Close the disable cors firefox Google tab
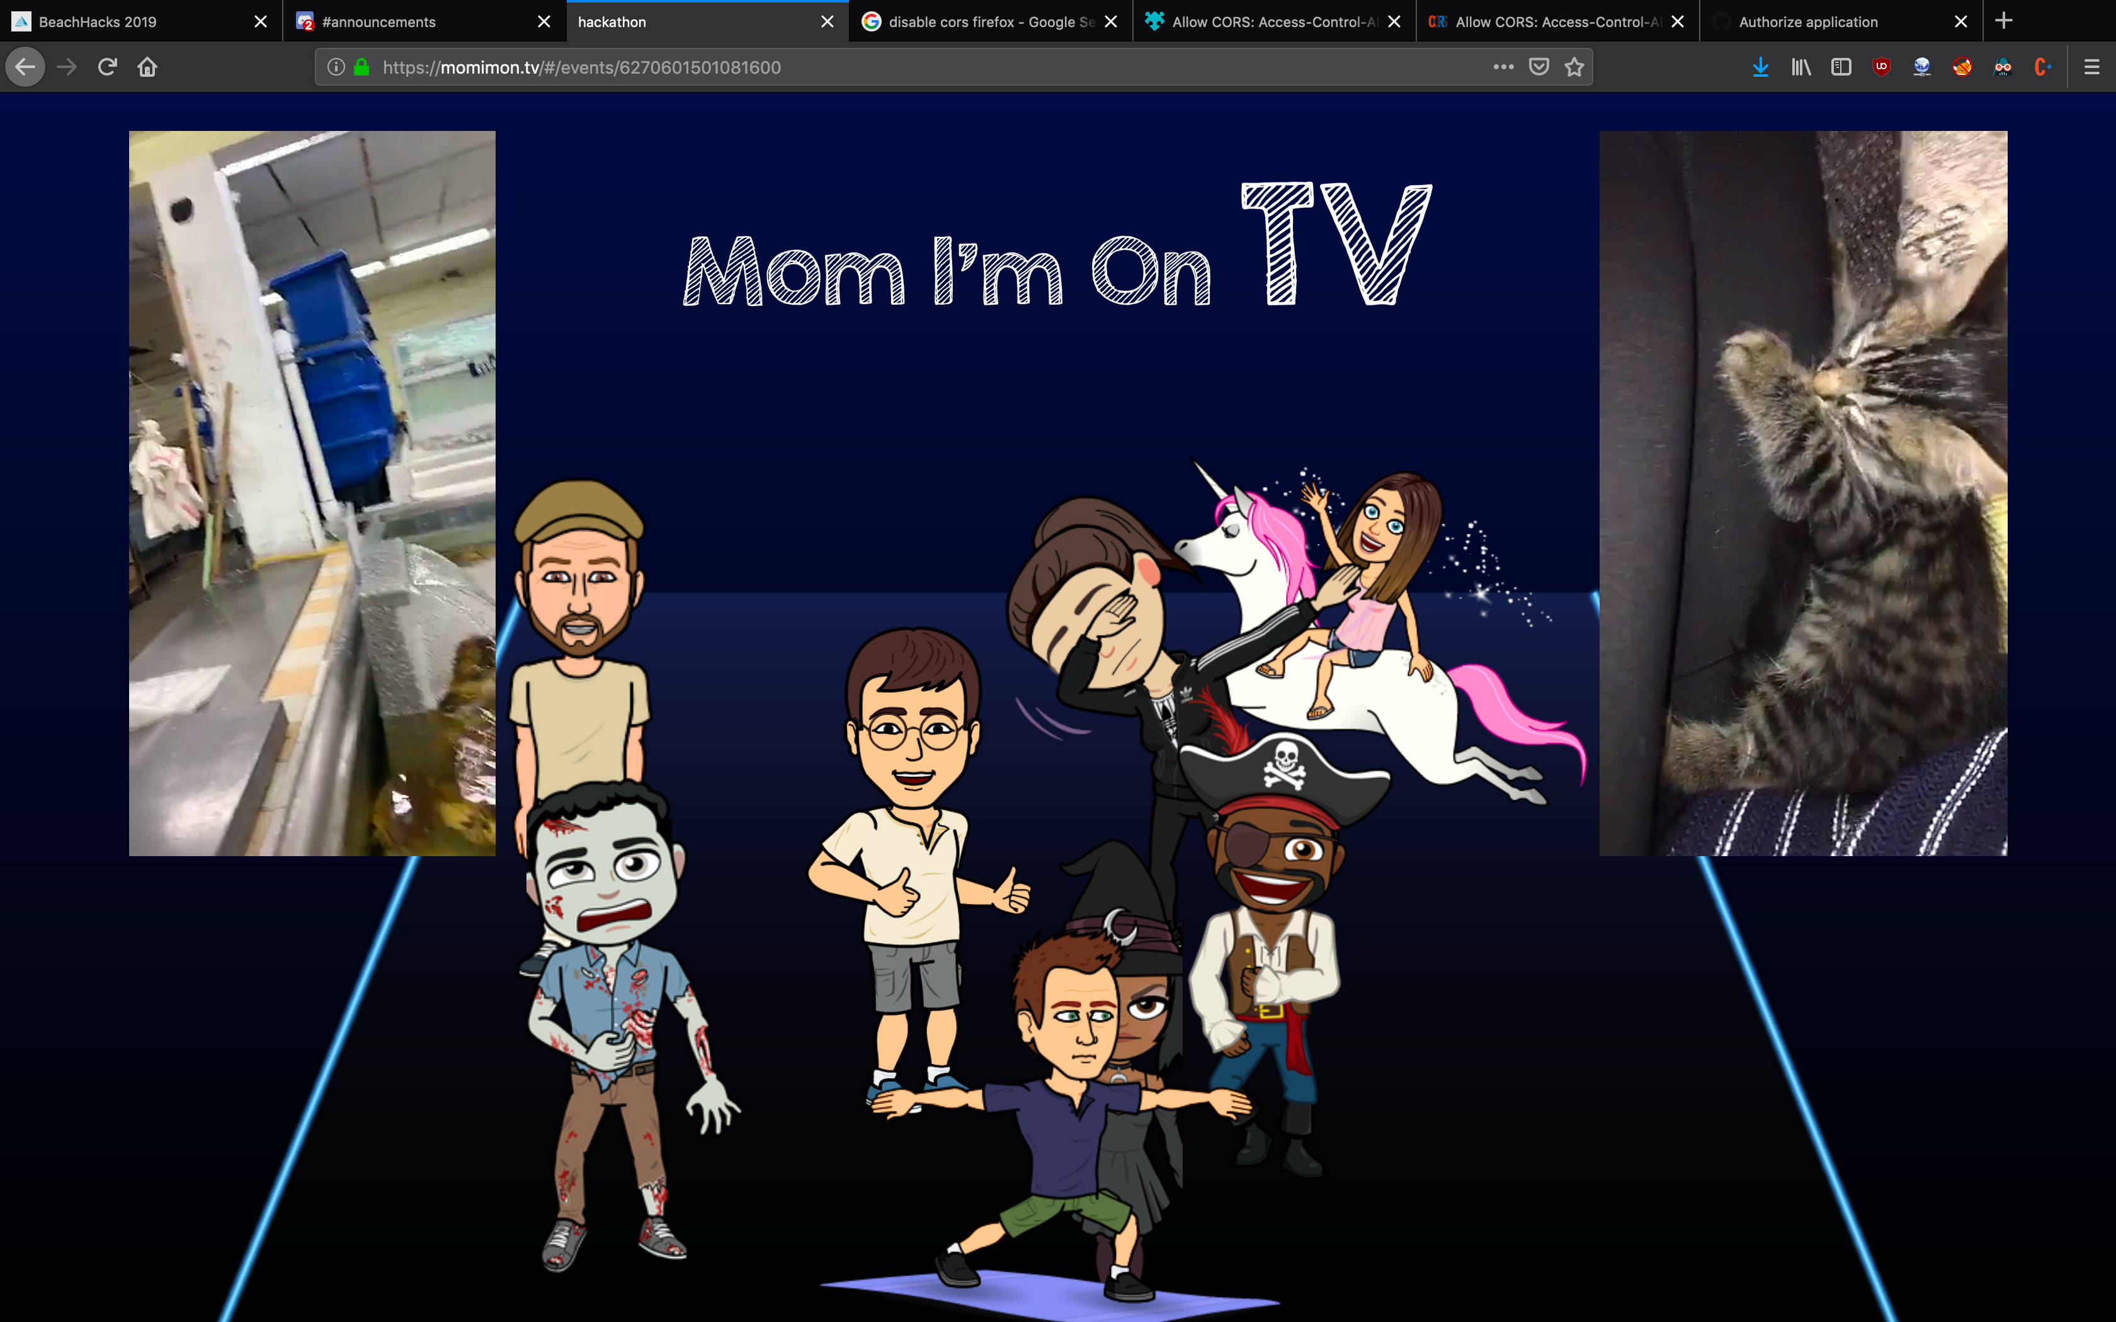The height and width of the screenshot is (1322, 2116). (x=1112, y=22)
